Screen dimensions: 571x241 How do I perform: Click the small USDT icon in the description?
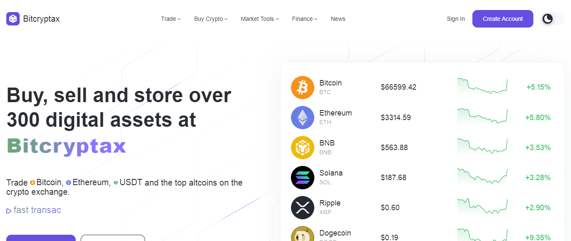(x=116, y=183)
